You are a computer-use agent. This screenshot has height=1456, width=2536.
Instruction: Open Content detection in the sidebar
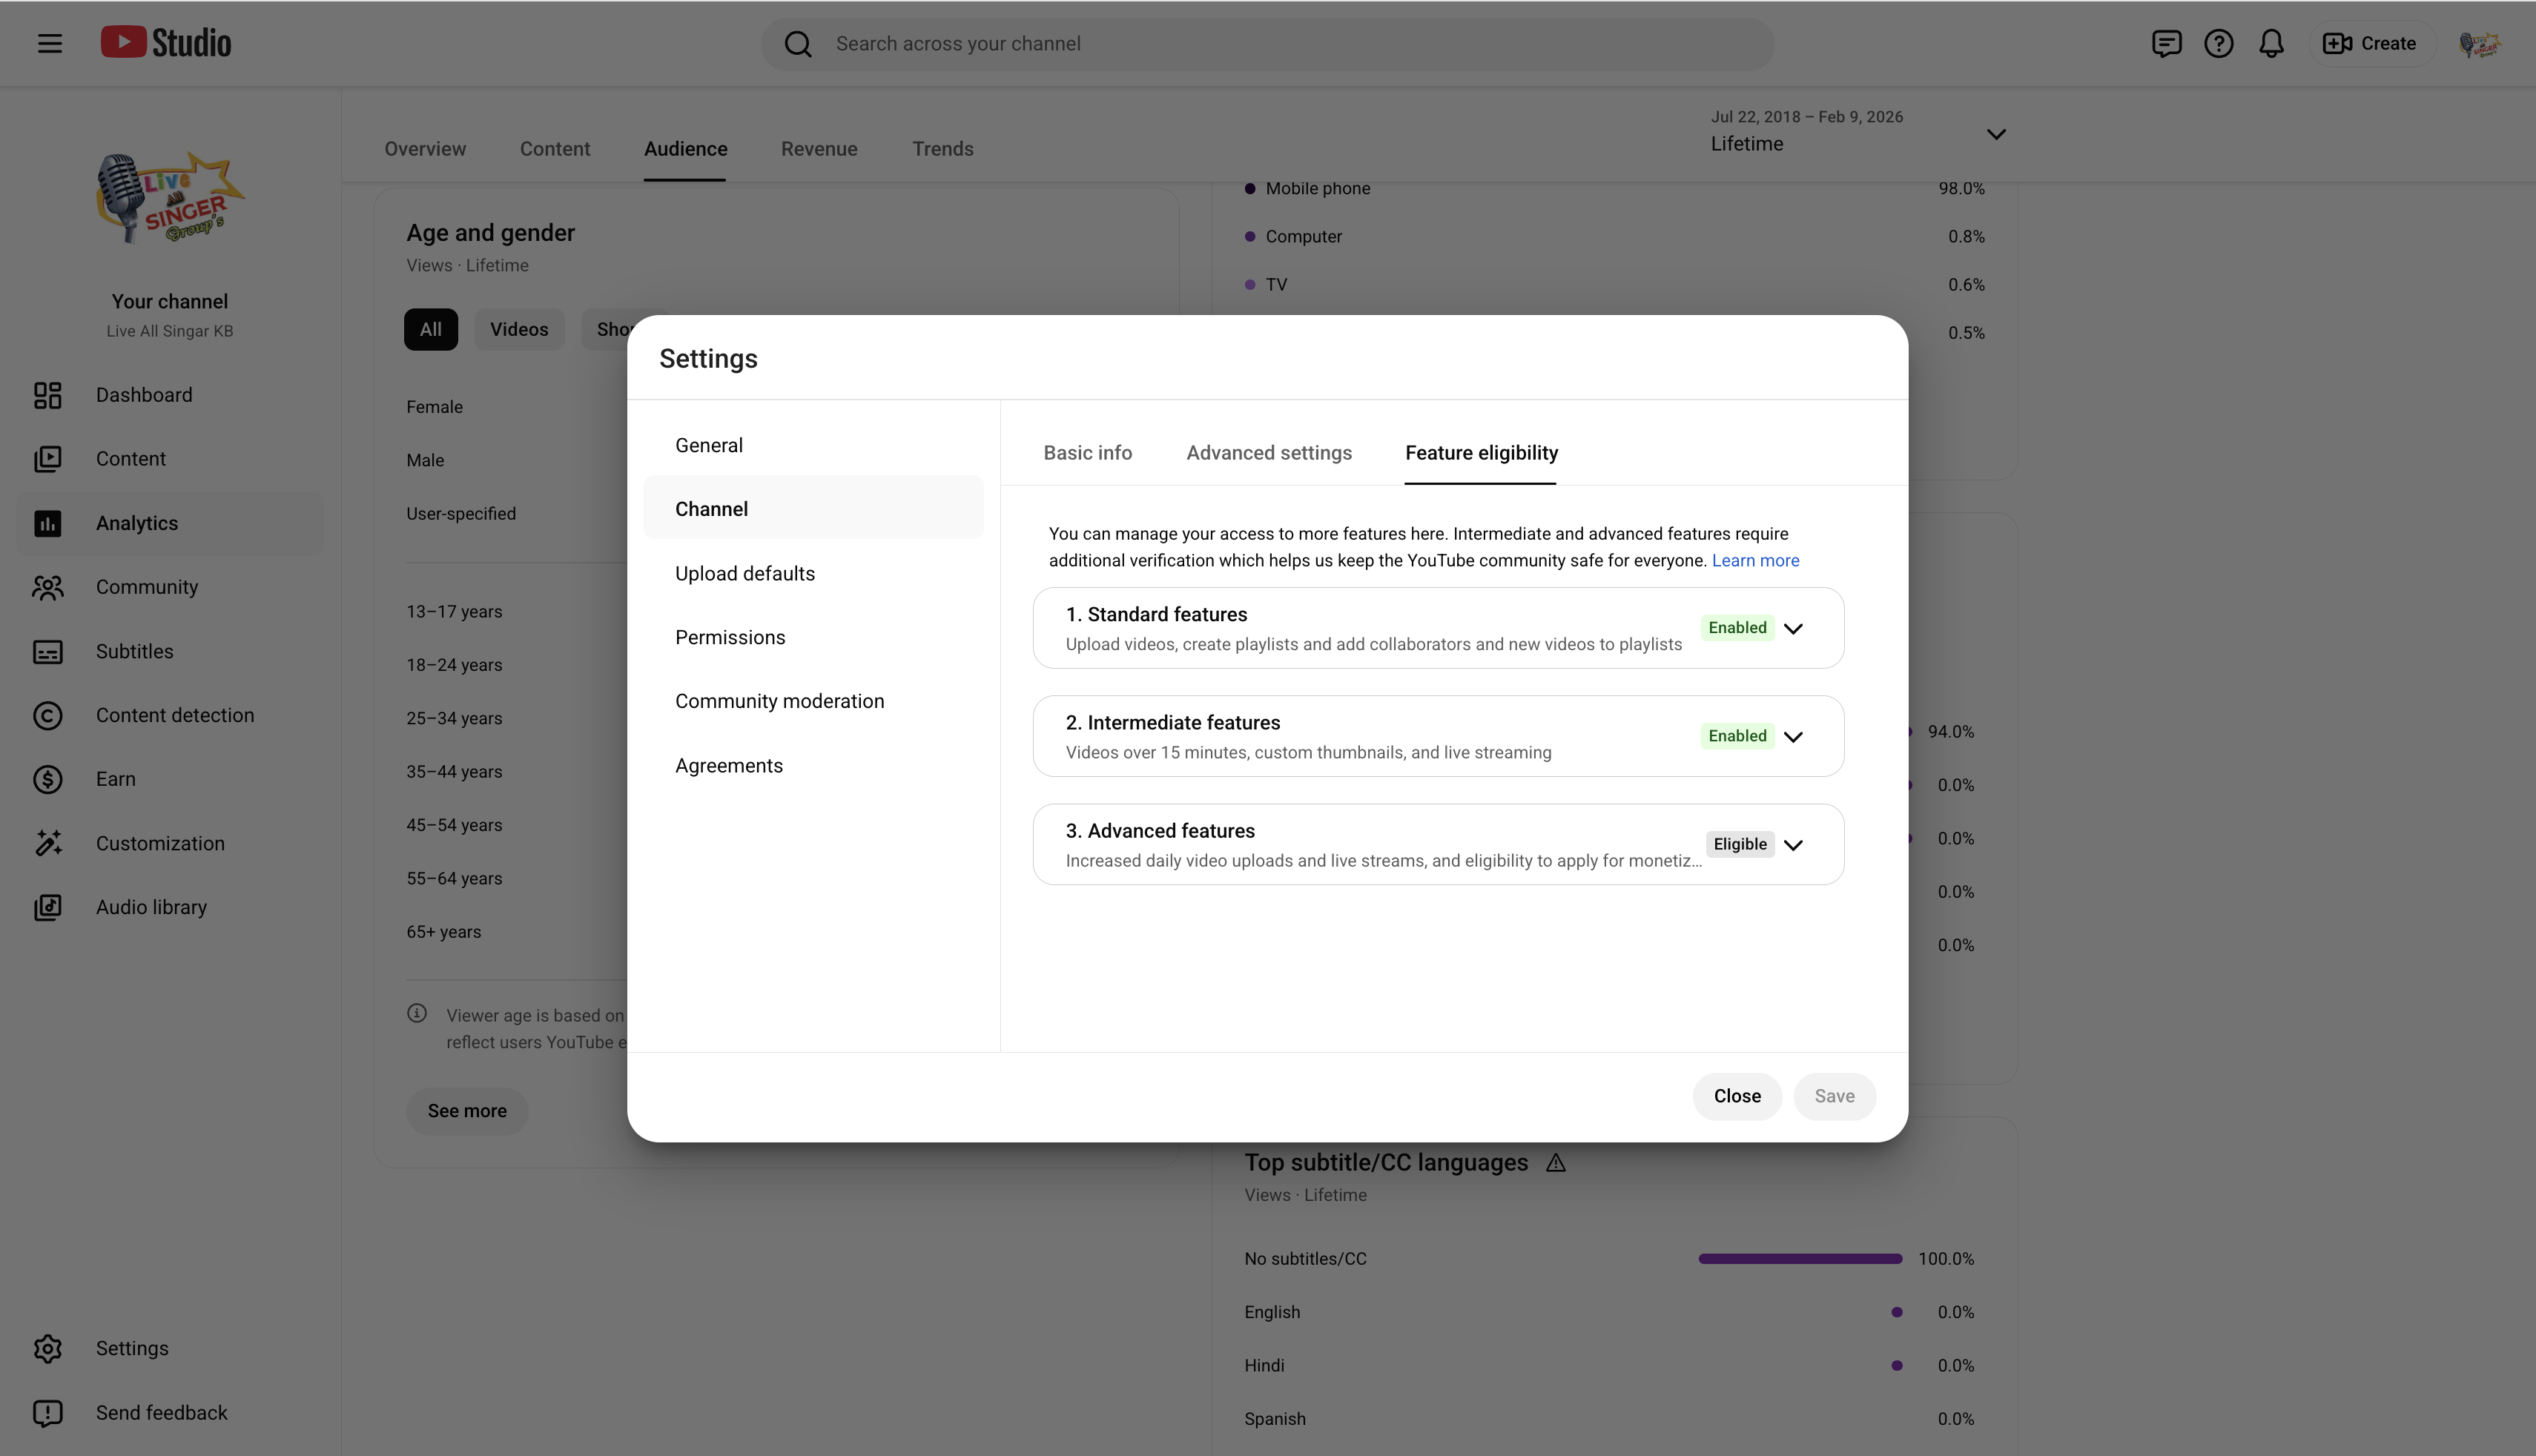[170, 715]
